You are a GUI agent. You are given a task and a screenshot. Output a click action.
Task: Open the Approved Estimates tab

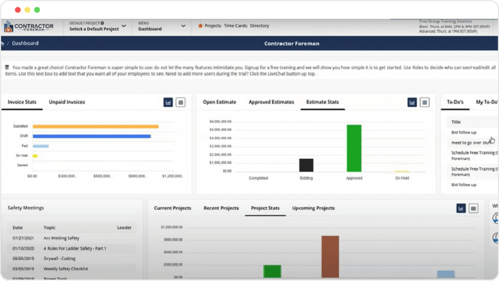tap(271, 102)
